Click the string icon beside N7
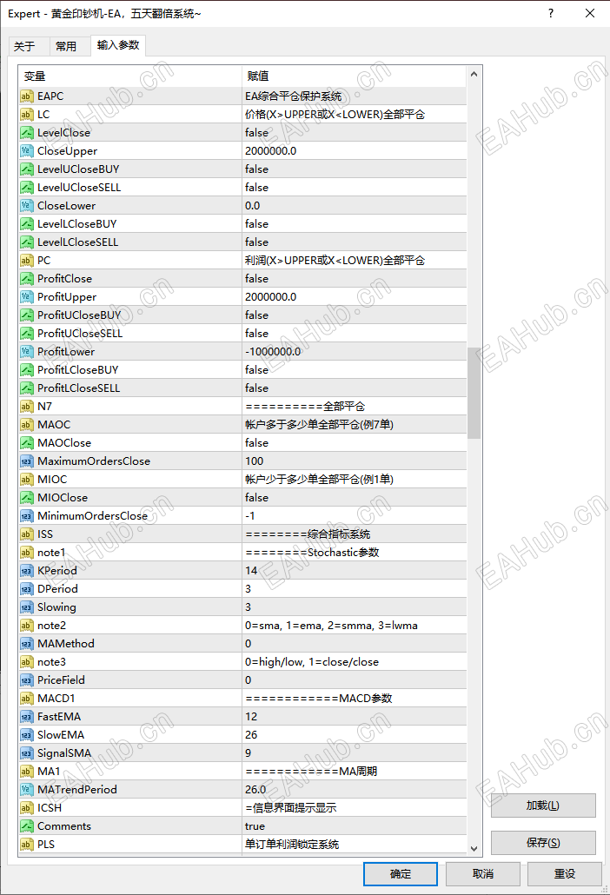This screenshot has height=895, width=610. coord(27,407)
